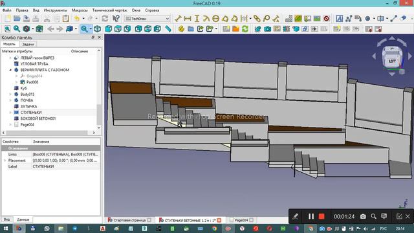Switch to the Вид property tab
The image size is (414, 233).
coord(6,219)
